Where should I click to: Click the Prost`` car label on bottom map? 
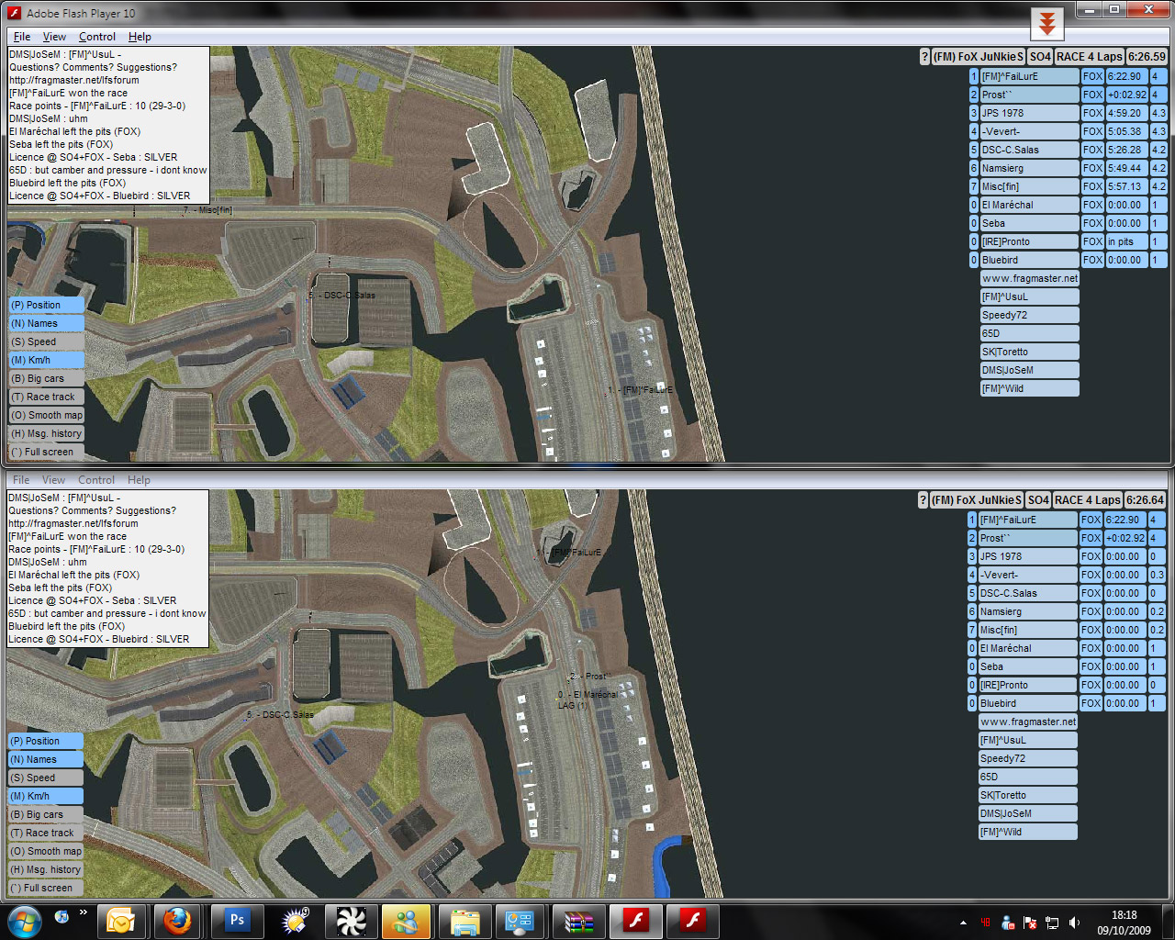coord(591,677)
